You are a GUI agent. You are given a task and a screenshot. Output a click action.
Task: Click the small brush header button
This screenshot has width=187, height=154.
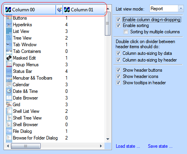[59, 10]
